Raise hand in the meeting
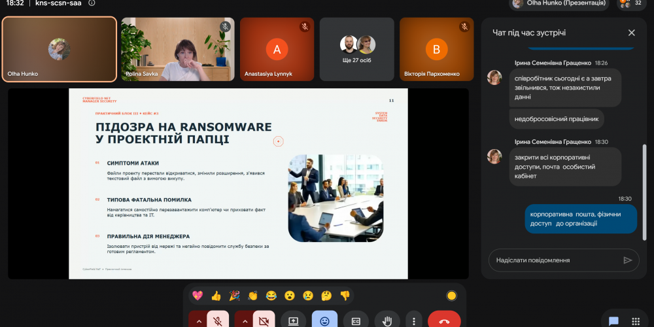 [387, 320]
